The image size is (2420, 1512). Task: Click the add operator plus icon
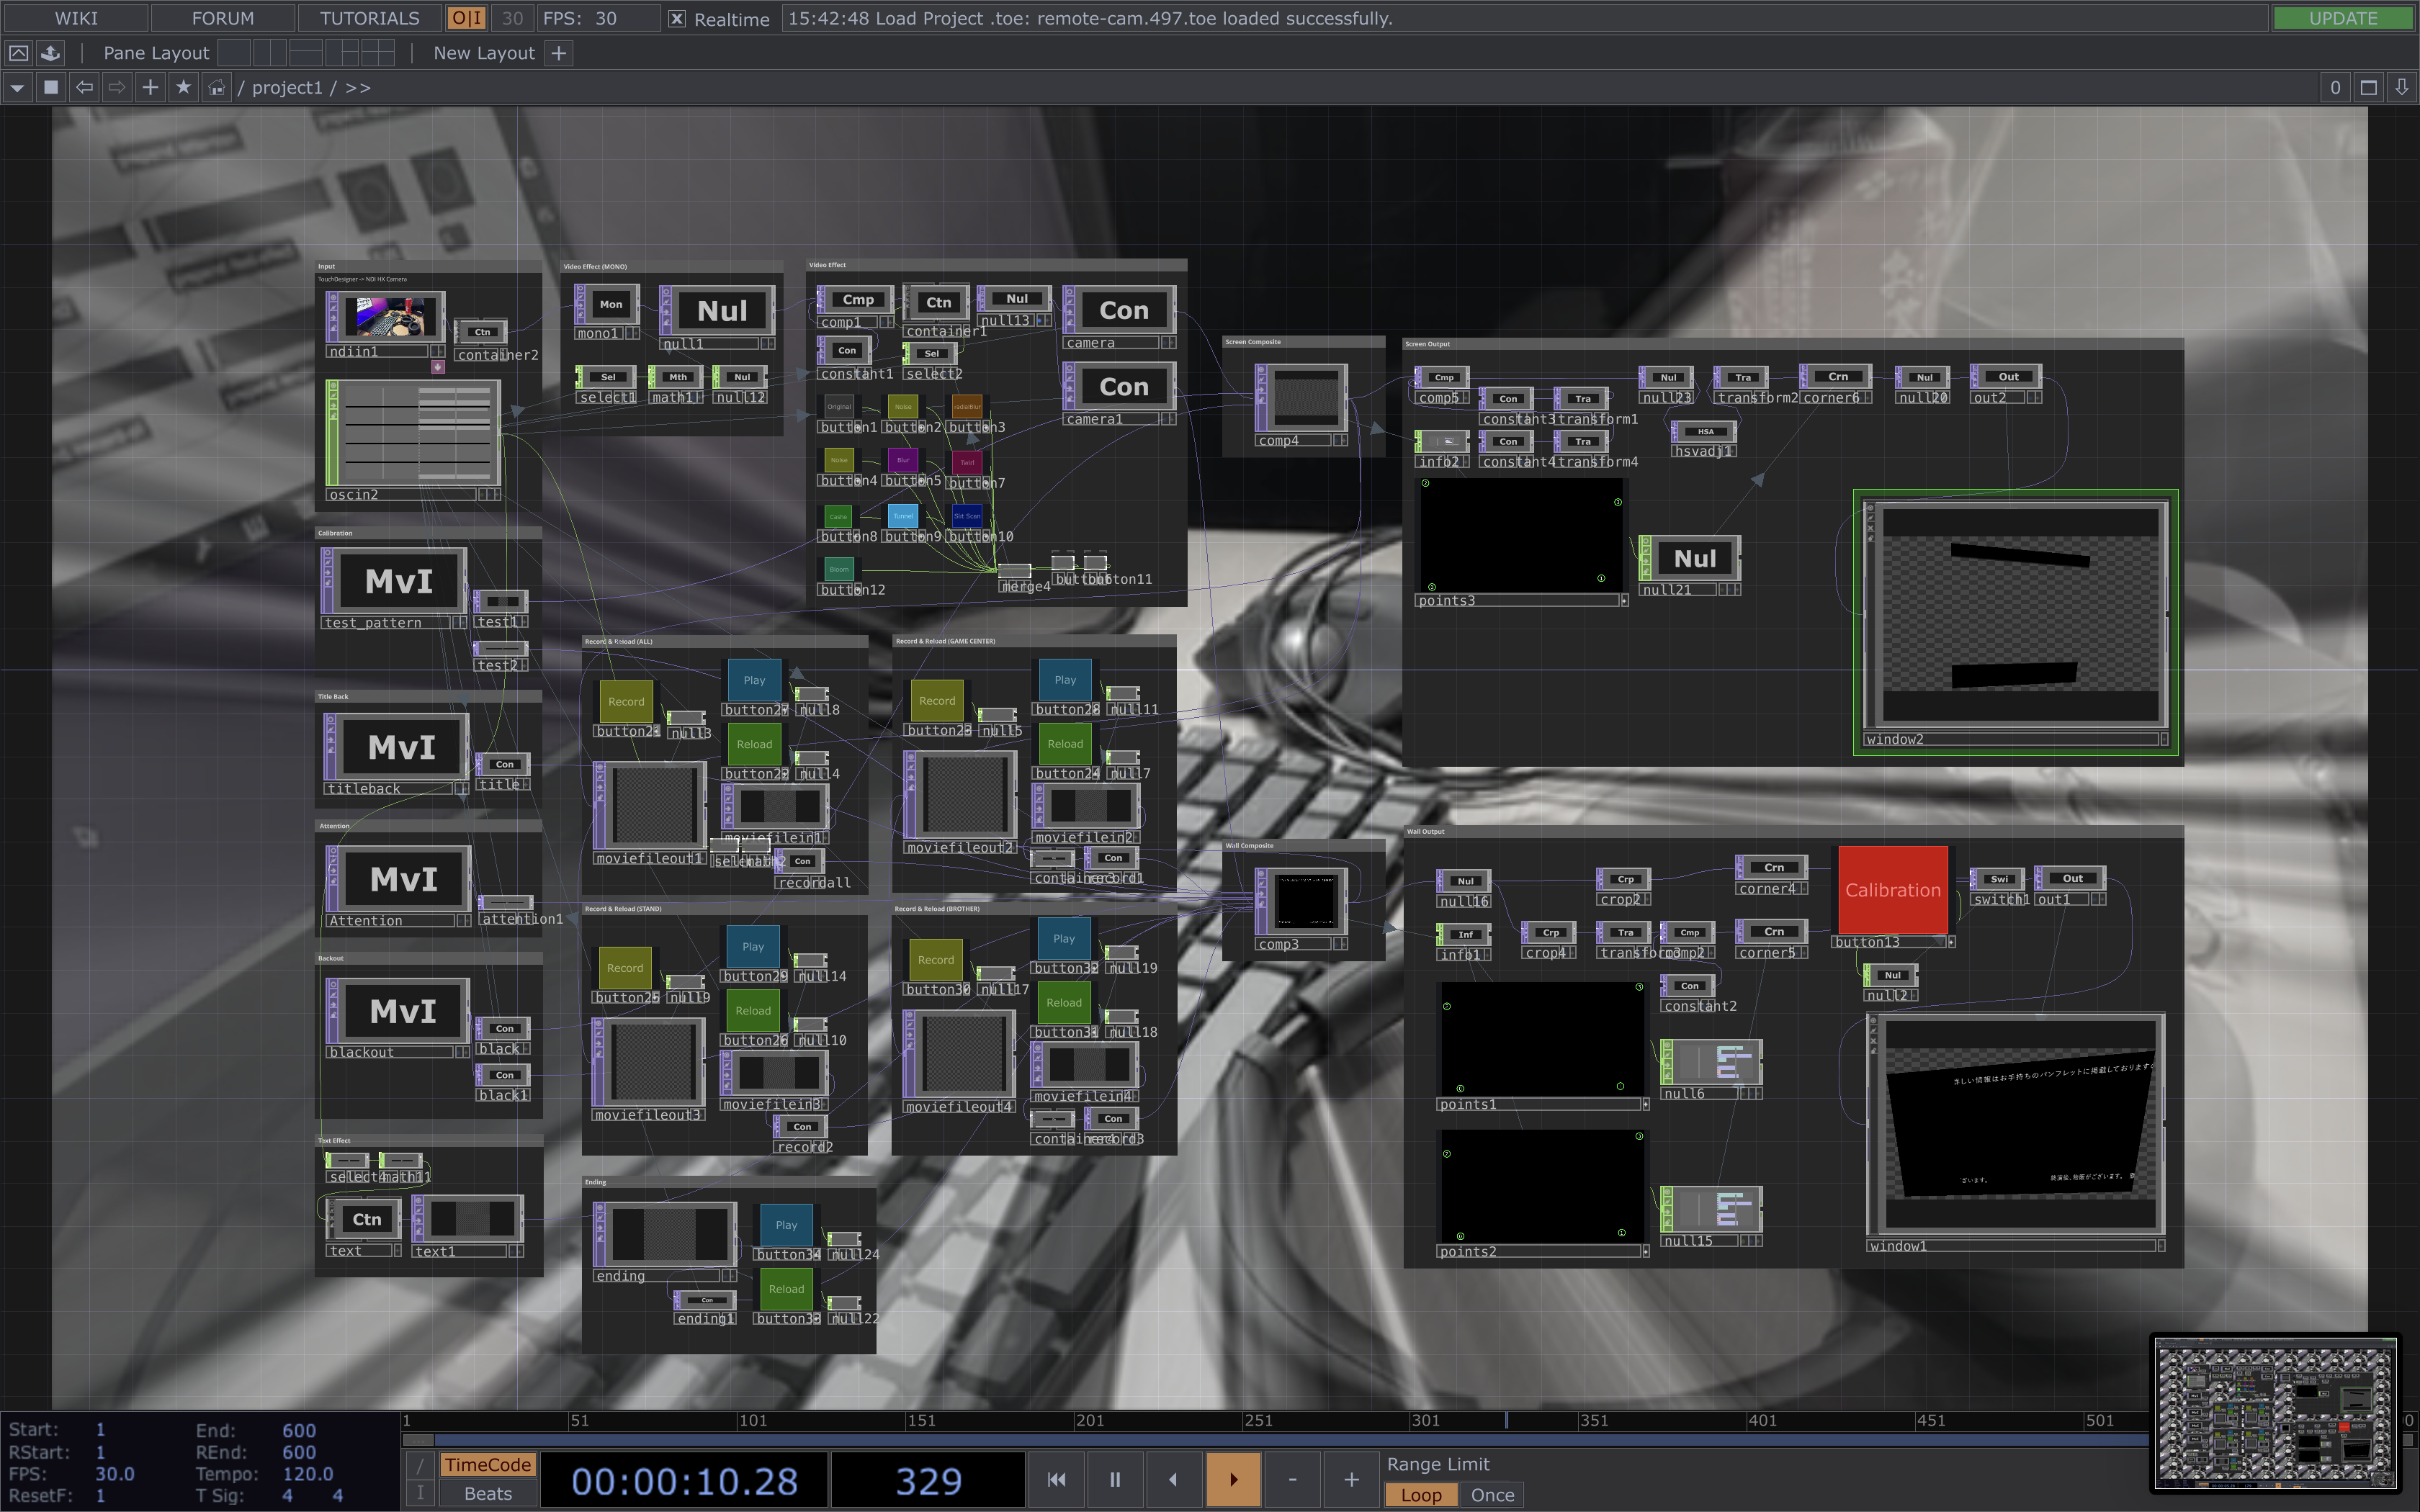click(150, 88)
